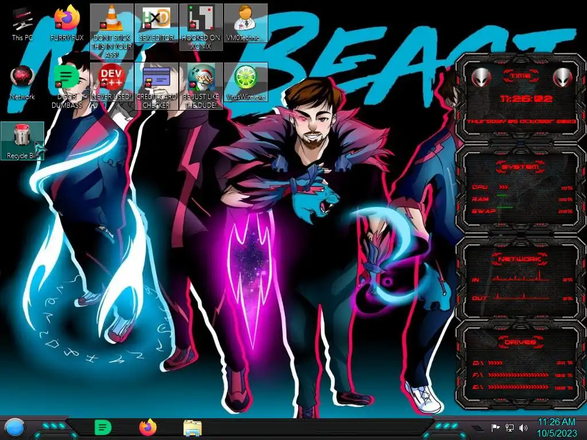
Task: Select the DJ FOR DUMBASS Spotify shortcut
Action: click(x=67, y=87)
